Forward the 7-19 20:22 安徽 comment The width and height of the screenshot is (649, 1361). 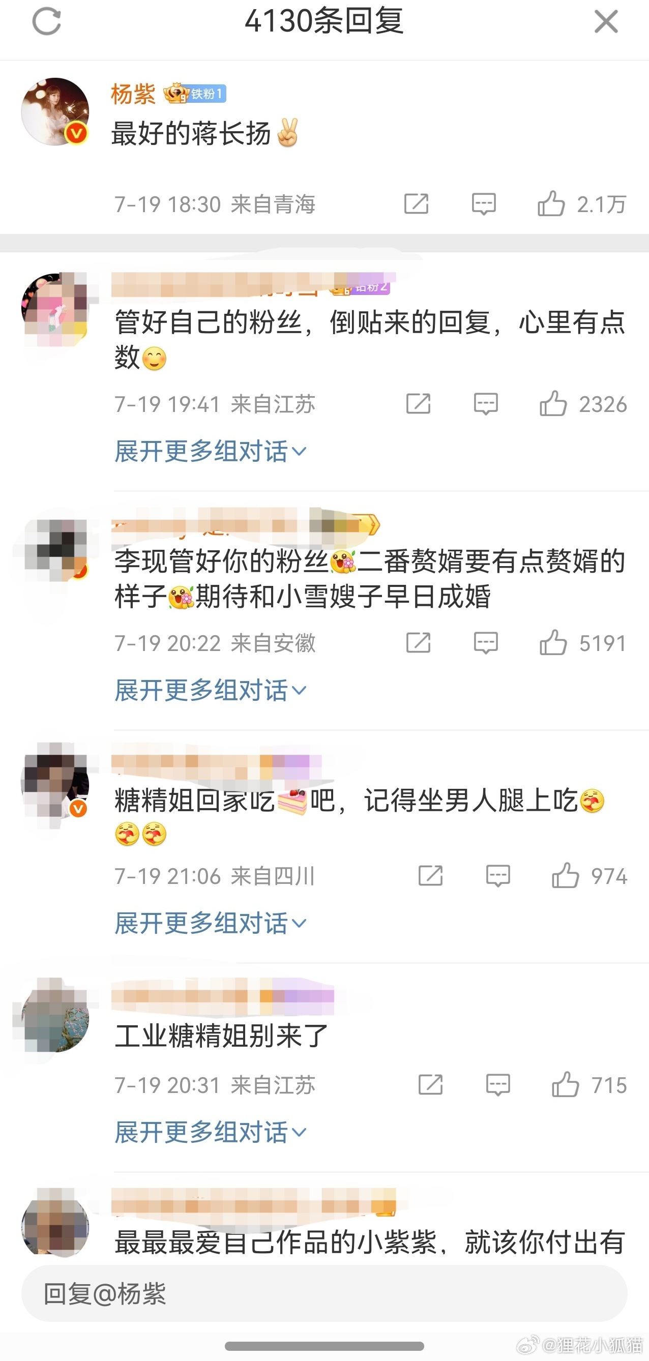(x=418, y=643)
